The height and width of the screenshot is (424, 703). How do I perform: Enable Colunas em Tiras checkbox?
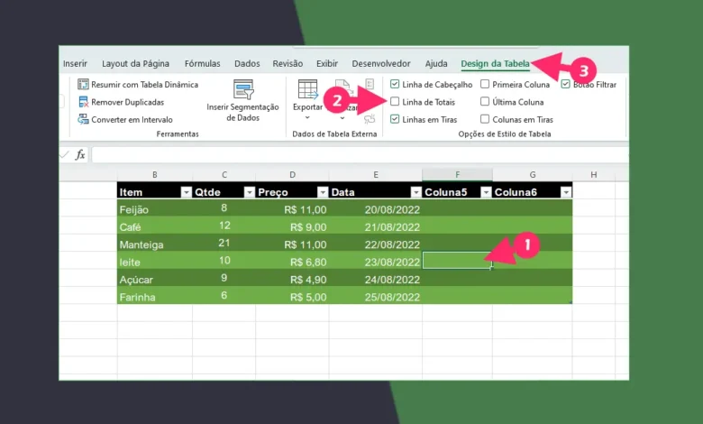pos(485,119)
